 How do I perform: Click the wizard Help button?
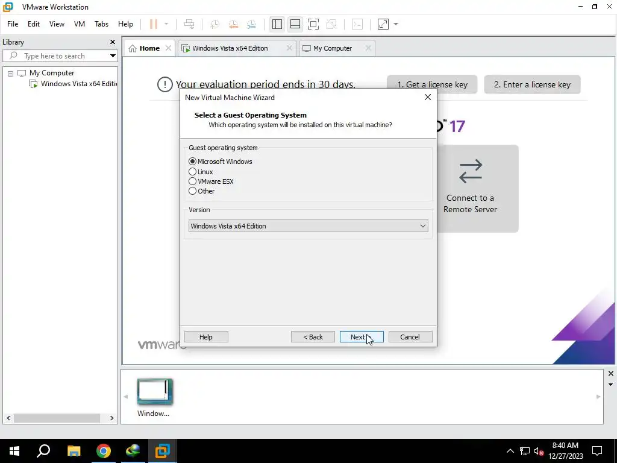click(x=206, y=337)
